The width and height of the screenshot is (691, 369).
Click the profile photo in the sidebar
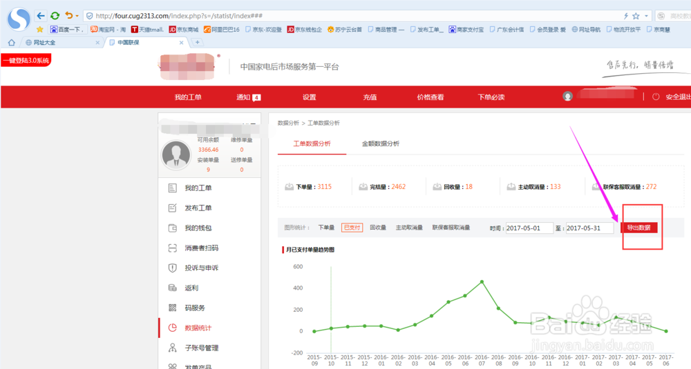click(x=176, y=154)
